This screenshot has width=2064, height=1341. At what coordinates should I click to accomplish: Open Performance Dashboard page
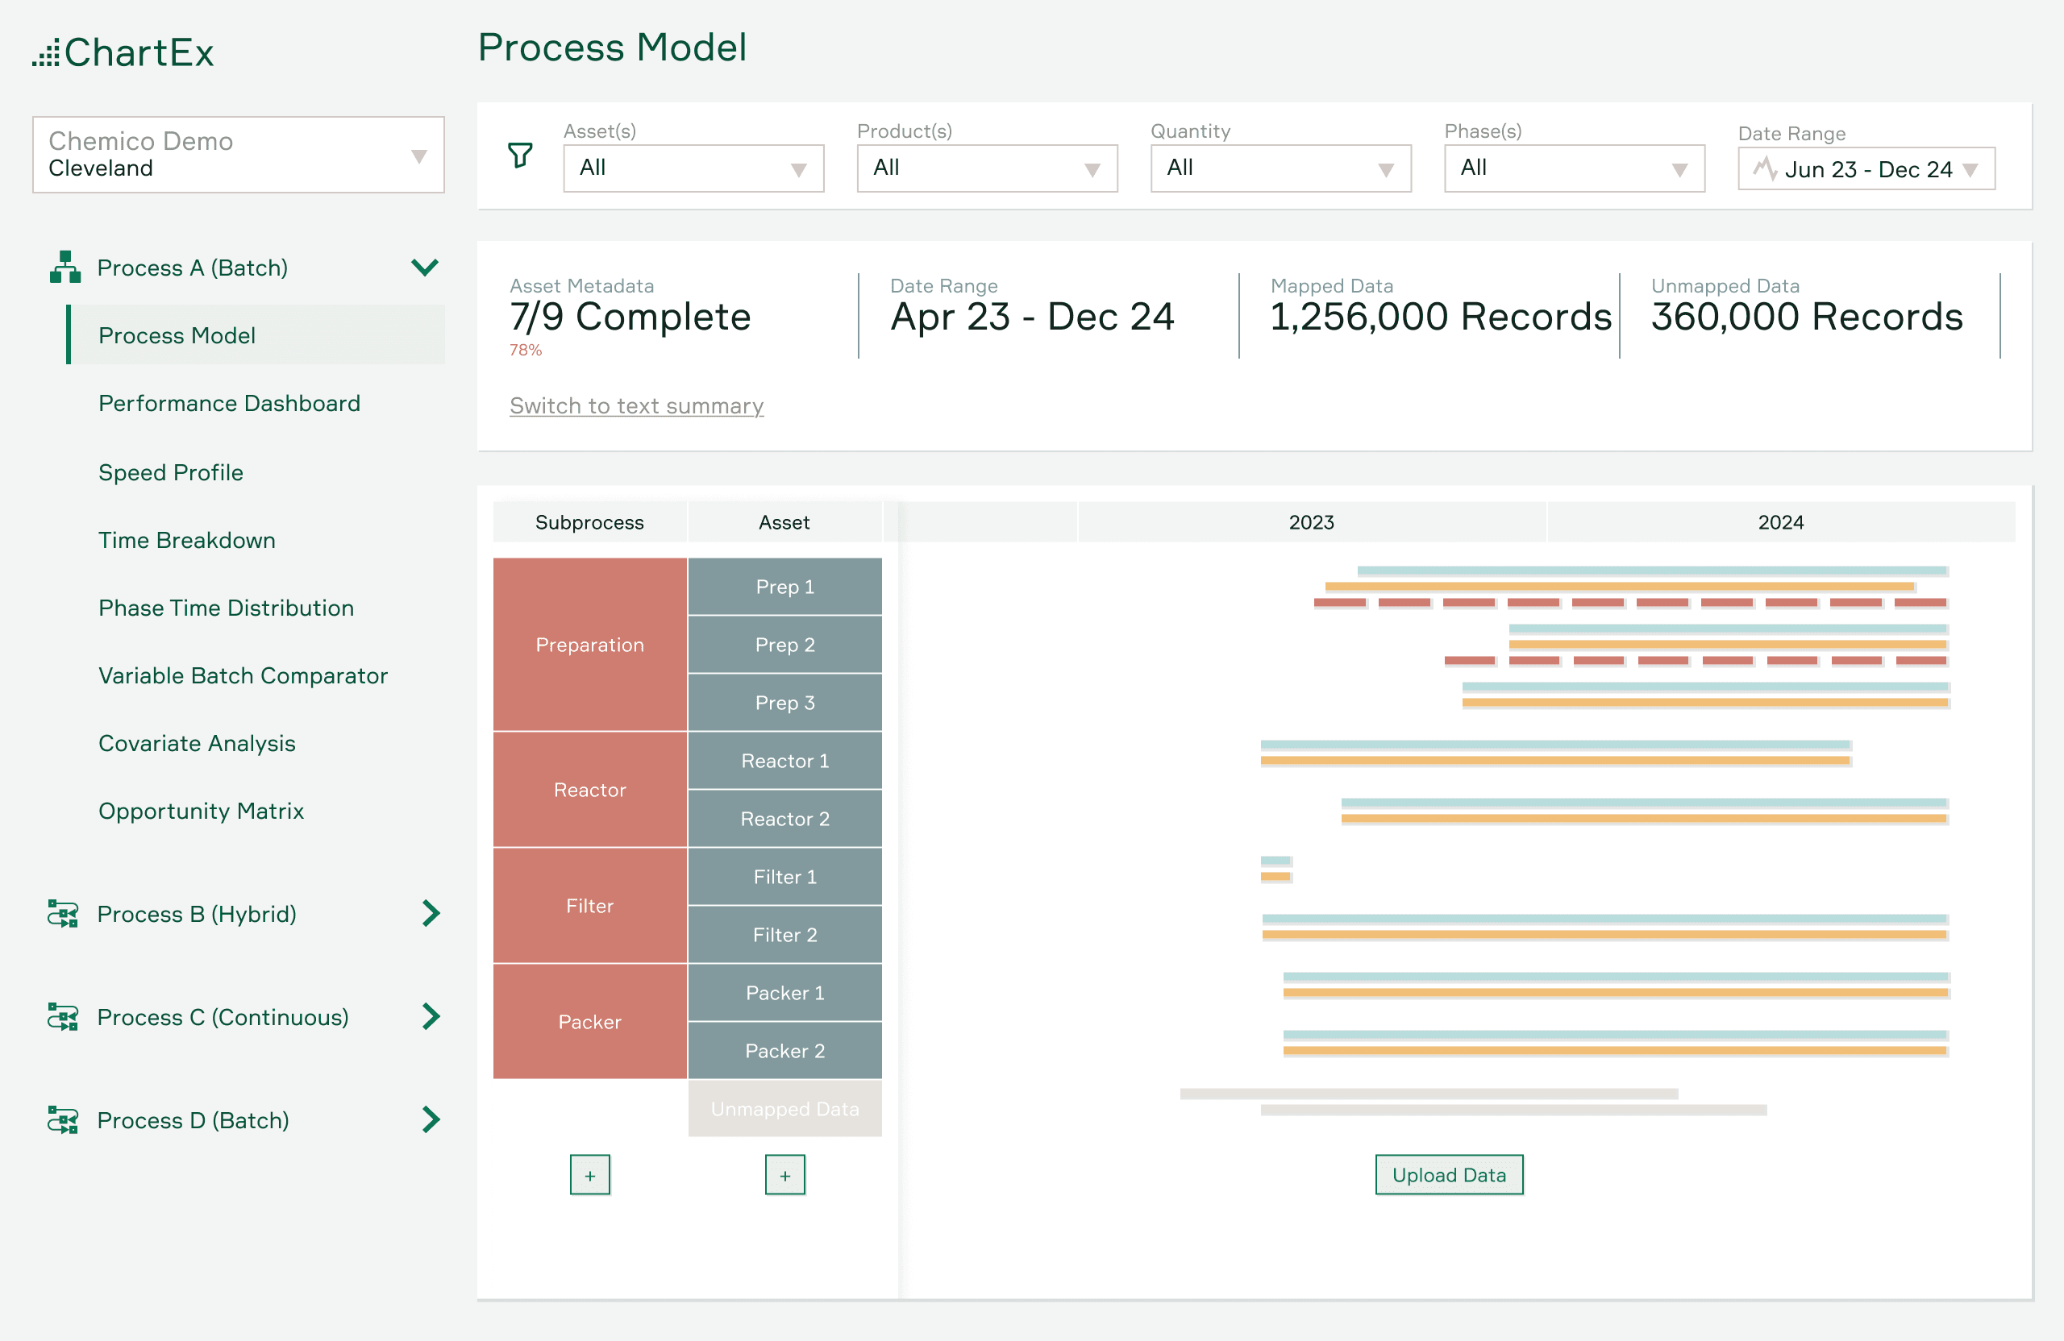click(x=229, y=403)
